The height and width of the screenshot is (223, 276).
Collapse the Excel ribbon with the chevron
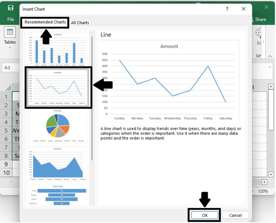[270, 56]
